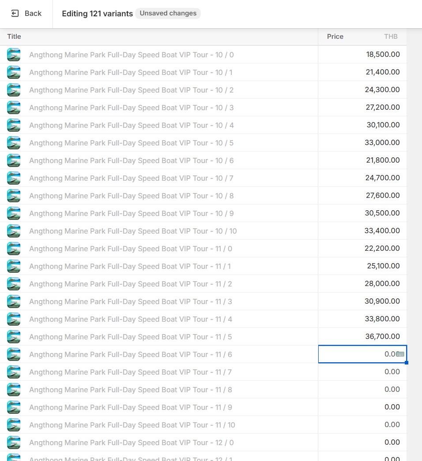Select the Price column header
This screenshot has height=461, width=422.
click(x=335, y=37)
